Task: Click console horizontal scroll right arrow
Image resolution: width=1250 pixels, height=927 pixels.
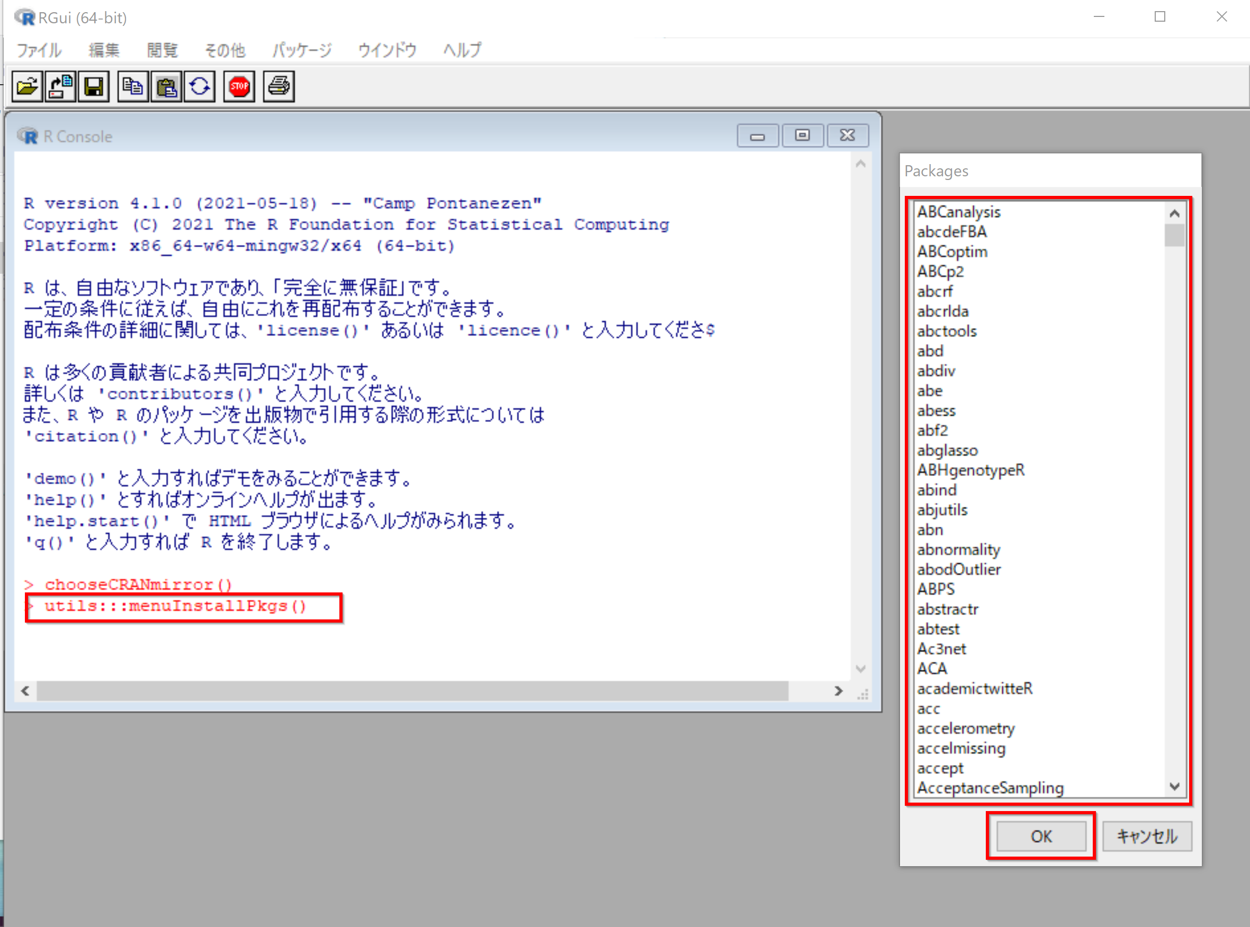Action: [838, 691]
